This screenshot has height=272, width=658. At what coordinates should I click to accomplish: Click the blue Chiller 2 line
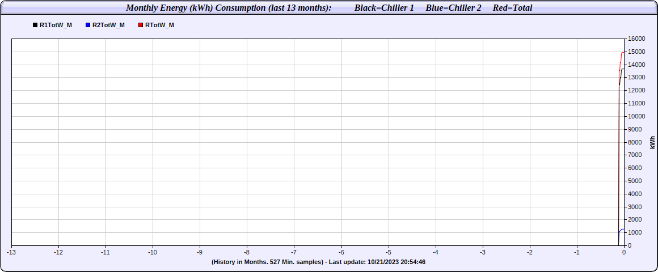point(622,229)
